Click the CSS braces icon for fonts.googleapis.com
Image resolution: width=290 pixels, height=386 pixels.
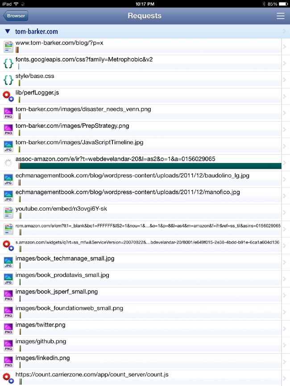pos(8,63)
